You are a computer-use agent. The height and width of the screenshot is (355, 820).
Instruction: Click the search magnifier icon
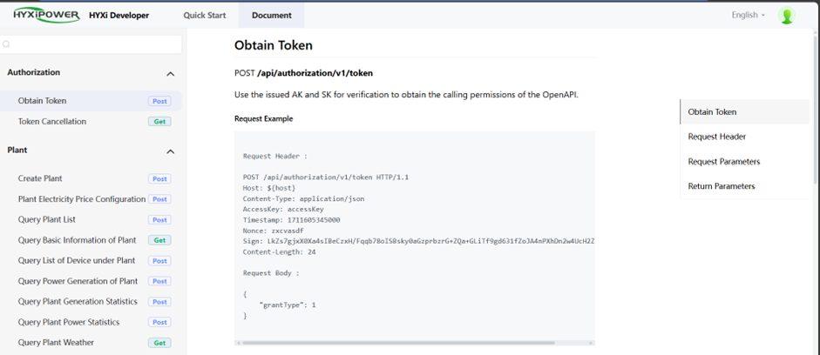click(x=7, y=44)
